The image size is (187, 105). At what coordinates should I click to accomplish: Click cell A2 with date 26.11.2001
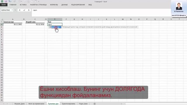tap(13, 24)
